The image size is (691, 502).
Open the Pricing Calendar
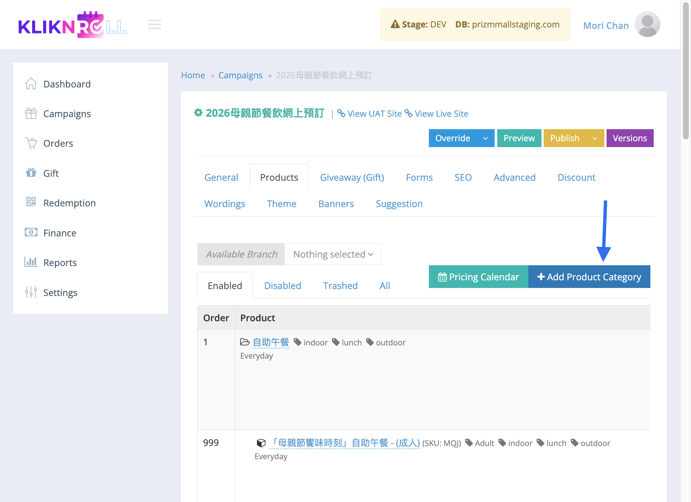(x=478, y=277)
